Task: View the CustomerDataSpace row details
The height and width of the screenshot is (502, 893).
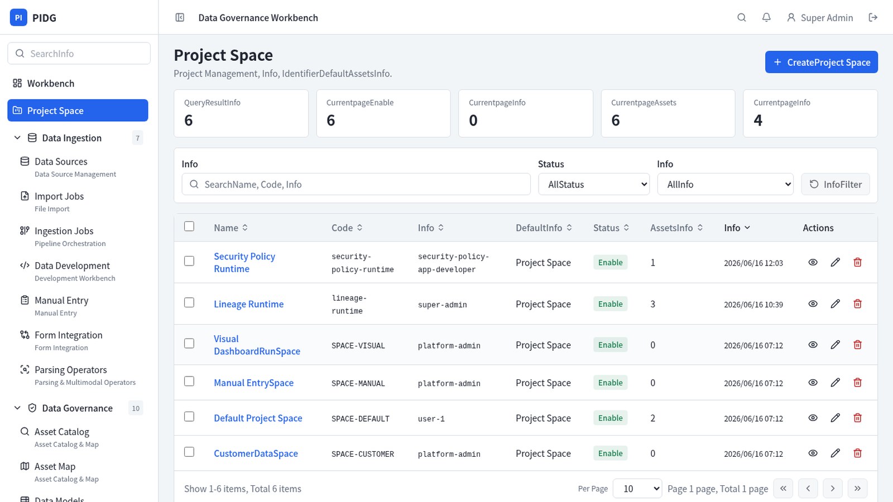Action: pos(813,453)
